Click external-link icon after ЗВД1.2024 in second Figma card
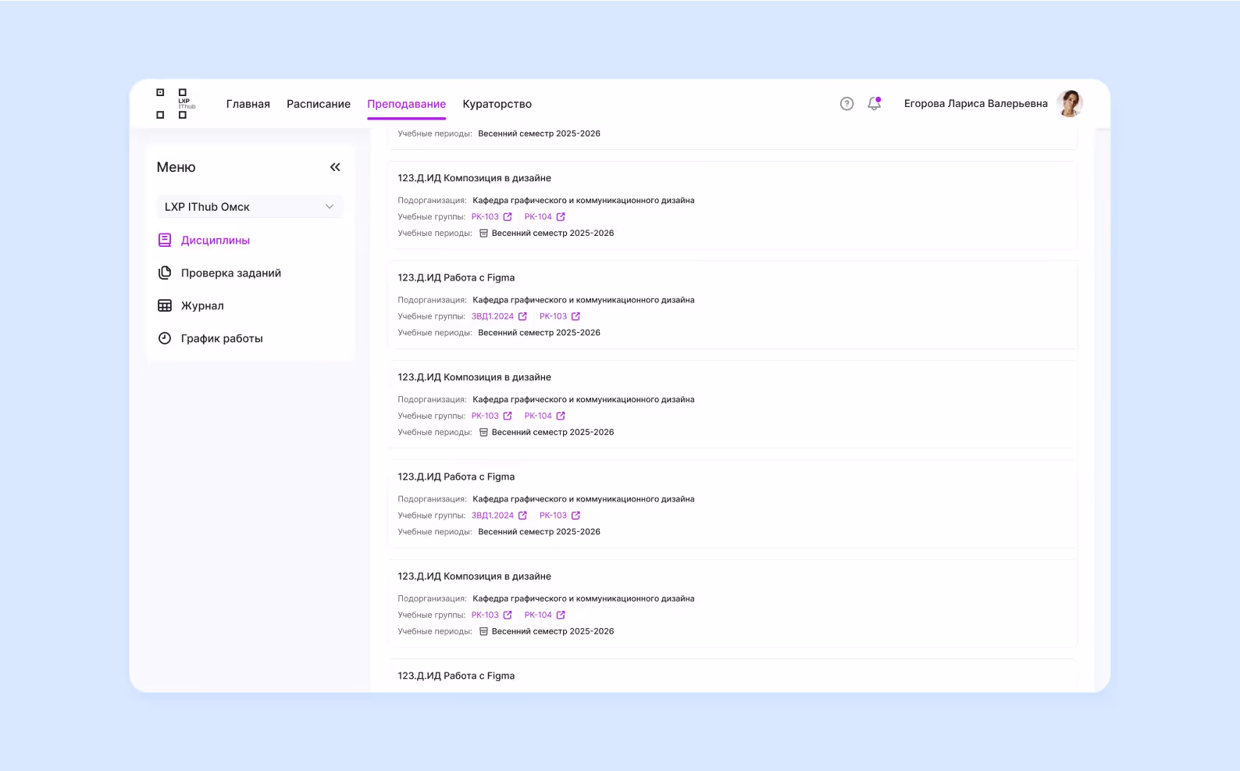Screen dimensions: 1240x771 pos(522,516)
